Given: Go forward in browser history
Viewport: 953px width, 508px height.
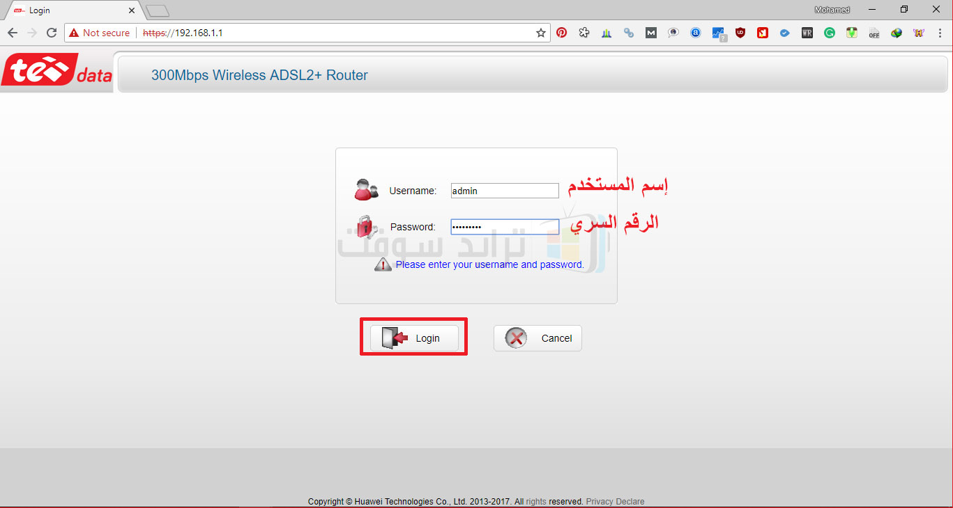Looking at the screenshot, I should [x=32, y=33].
